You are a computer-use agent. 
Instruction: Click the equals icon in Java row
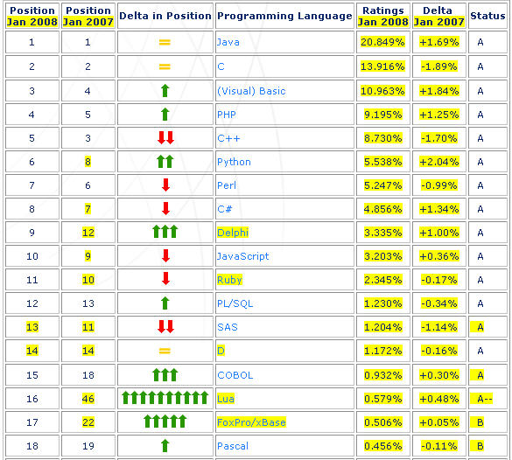[x=165, y=42]
